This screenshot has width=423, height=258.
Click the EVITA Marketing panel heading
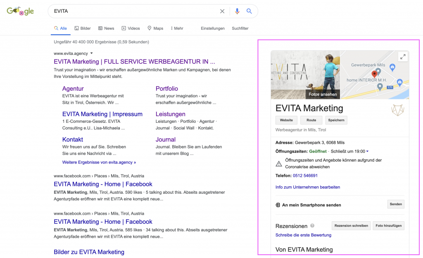(309, 108)
